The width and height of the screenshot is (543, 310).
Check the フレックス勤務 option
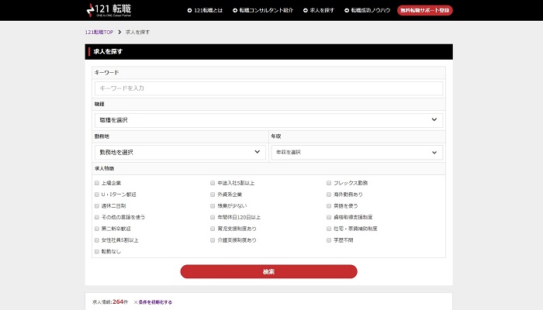point(329,183)
